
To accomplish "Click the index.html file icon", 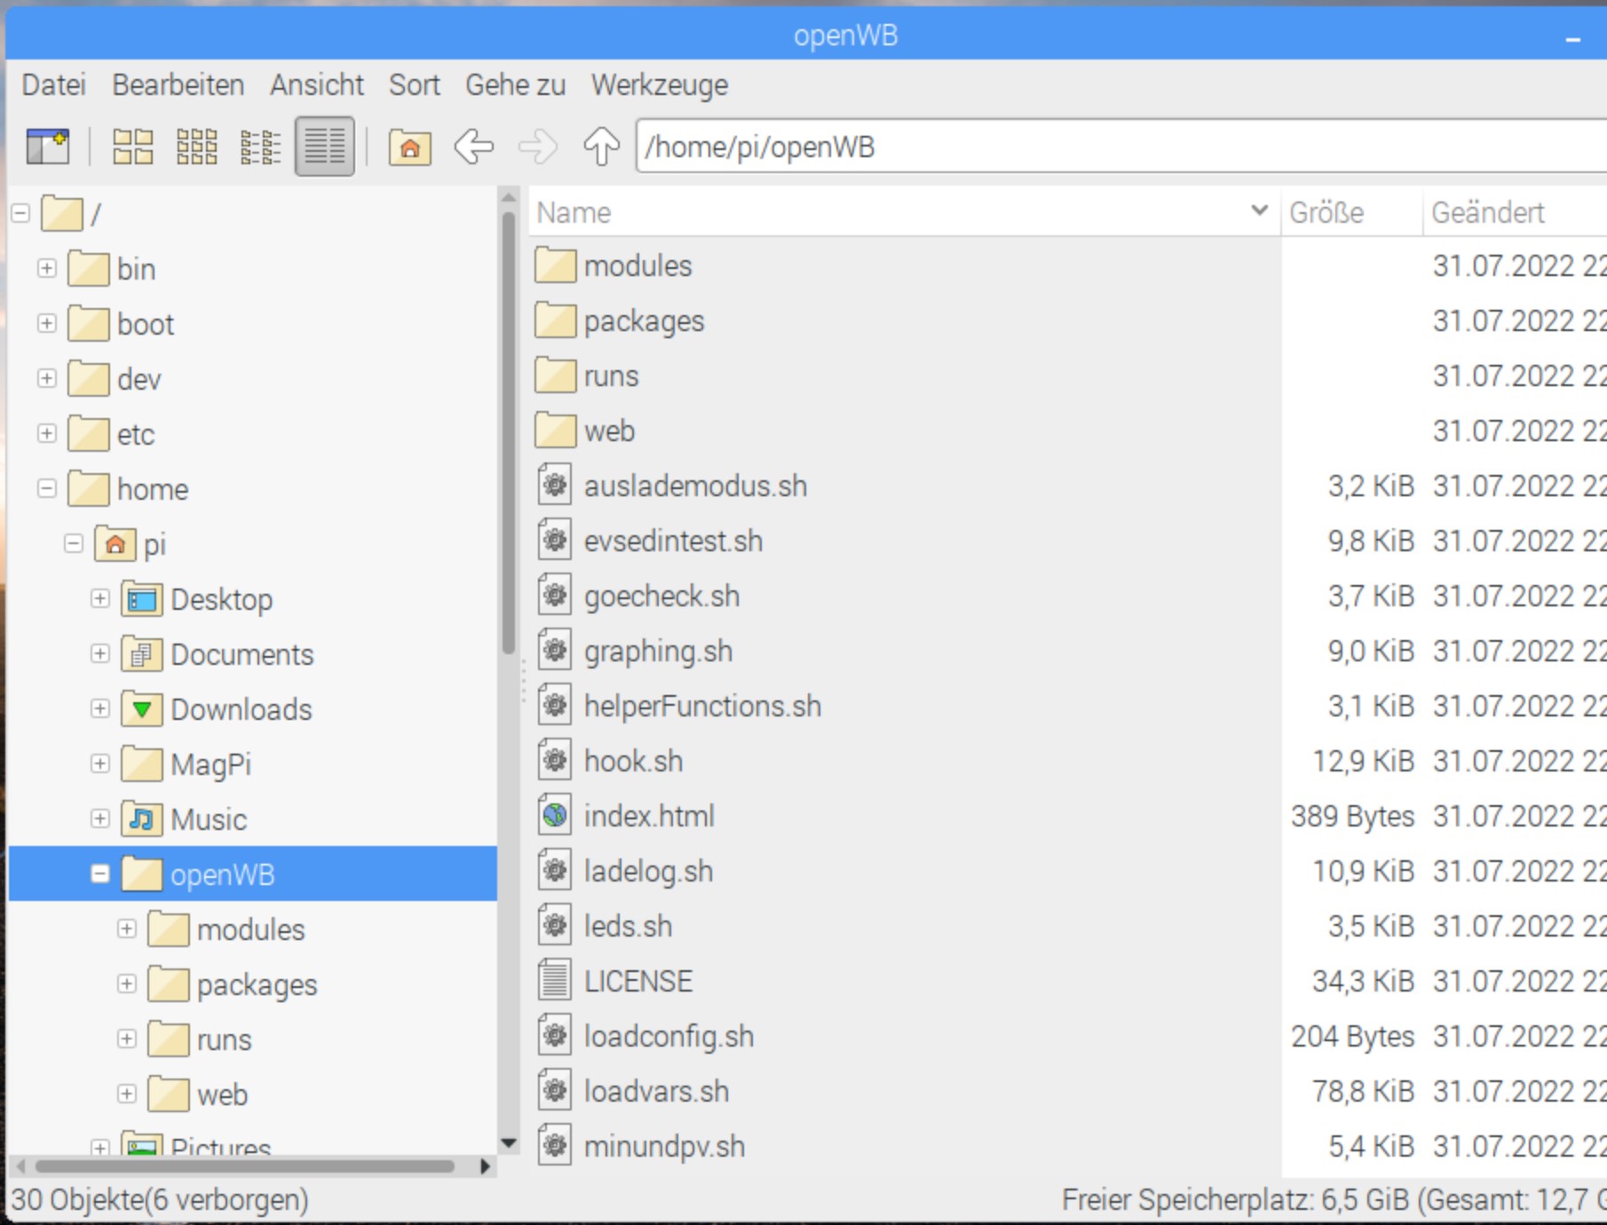I will 555,816.
